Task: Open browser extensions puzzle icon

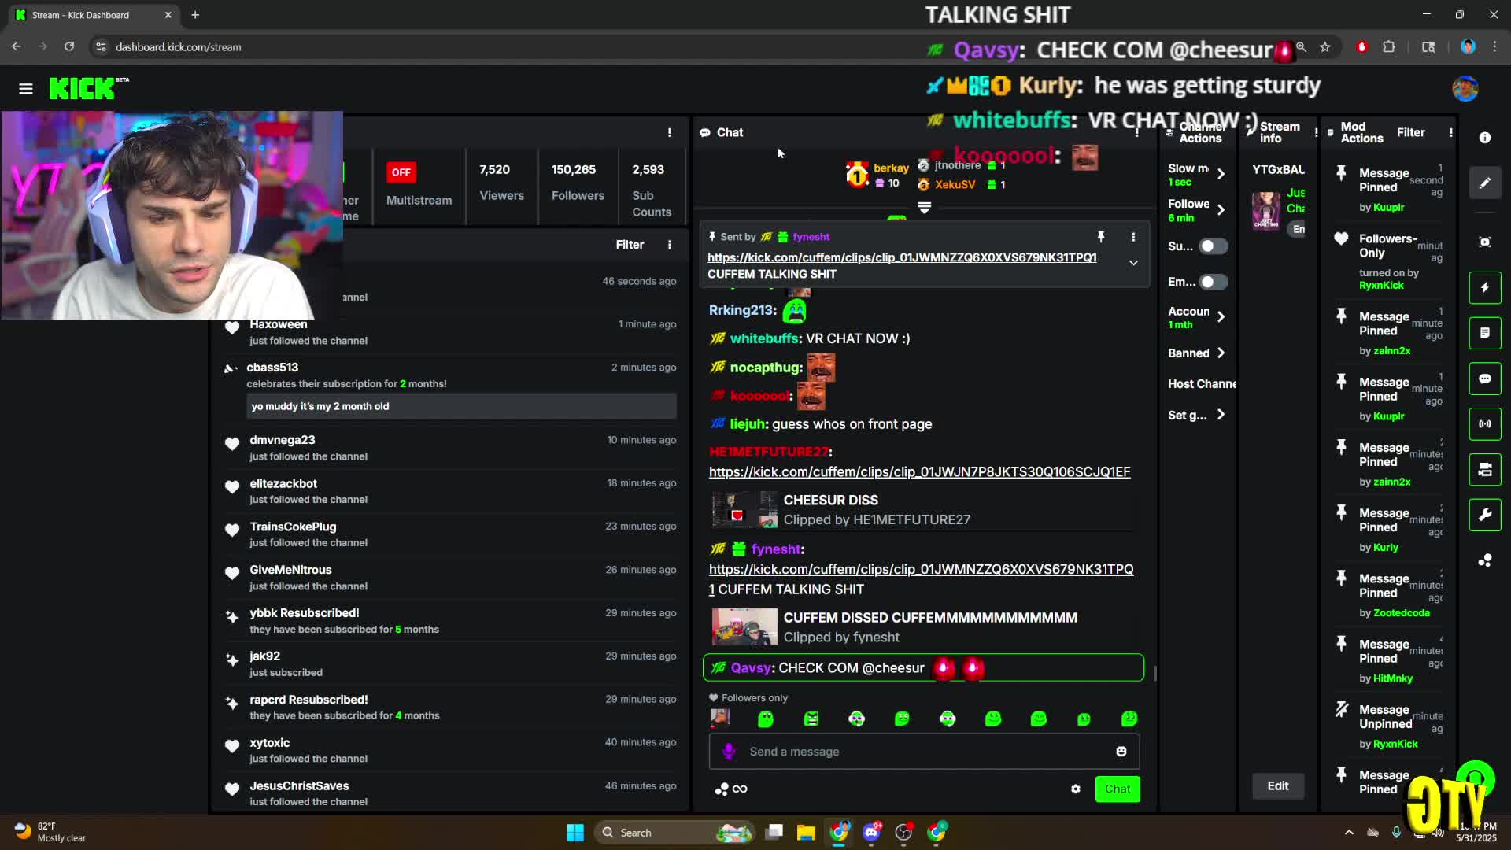Action: coord(1389,47)
